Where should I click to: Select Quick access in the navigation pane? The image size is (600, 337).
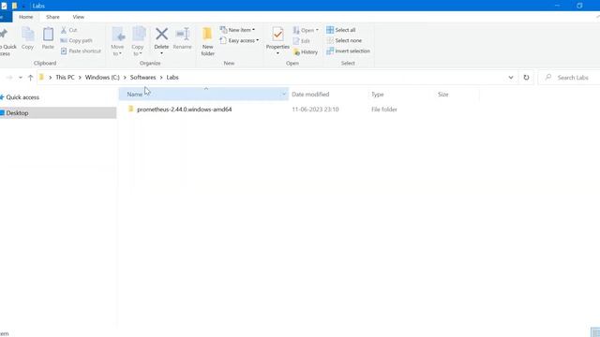pos(19,97)
